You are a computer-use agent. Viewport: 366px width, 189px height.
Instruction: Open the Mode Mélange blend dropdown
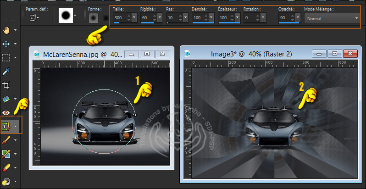click(331, 18)
